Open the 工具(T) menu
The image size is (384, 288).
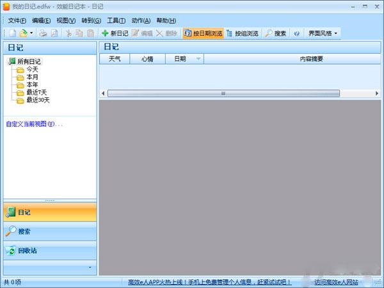point(116,20)
